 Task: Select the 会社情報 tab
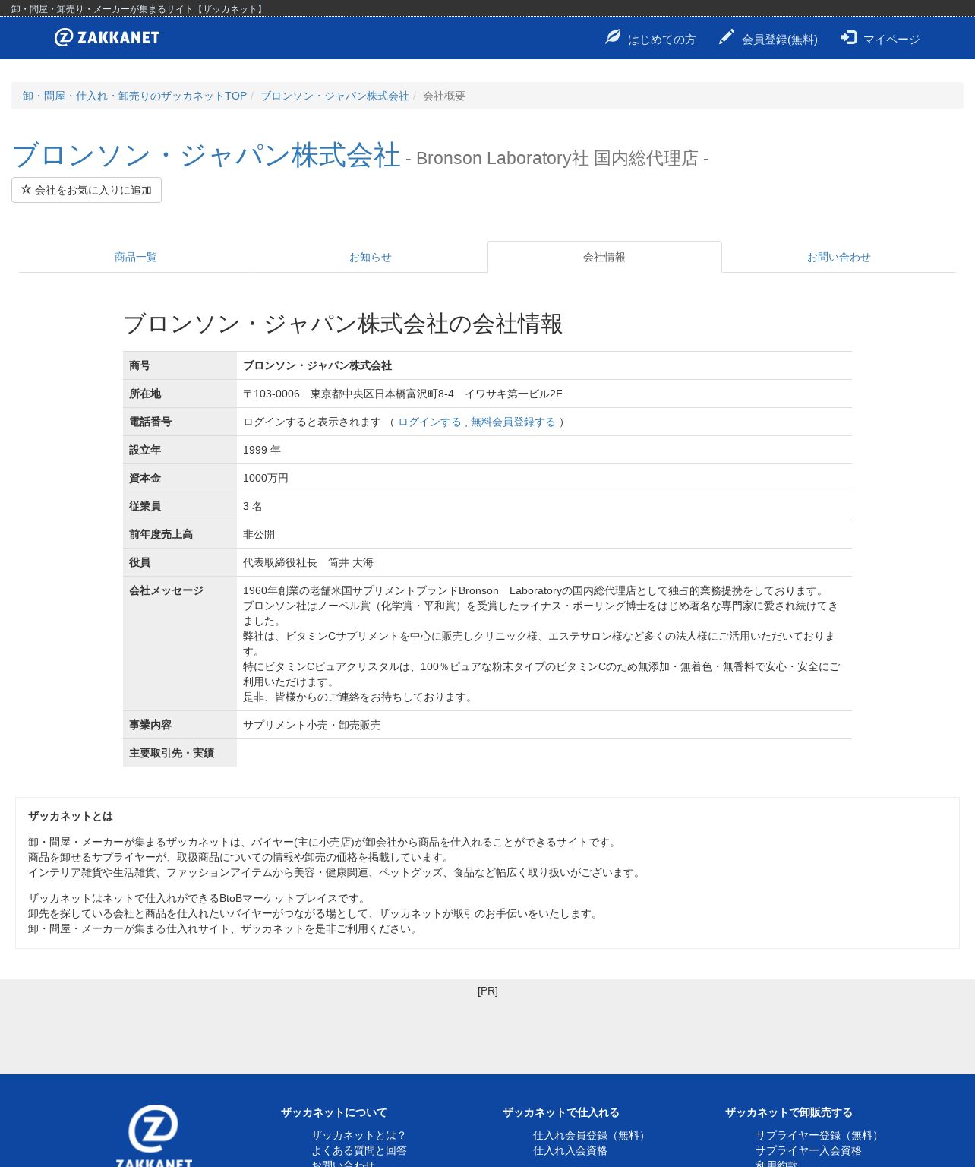(x=604, y=257)
